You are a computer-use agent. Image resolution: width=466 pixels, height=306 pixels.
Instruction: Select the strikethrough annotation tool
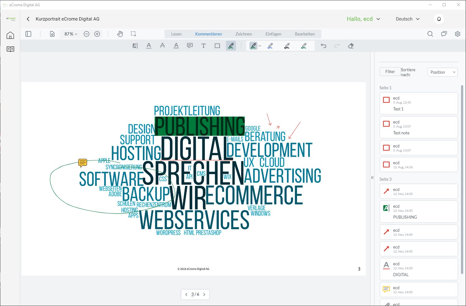(162, 46)
